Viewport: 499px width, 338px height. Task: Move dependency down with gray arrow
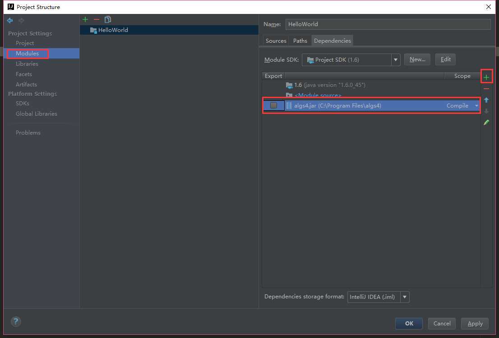point(486,111)
